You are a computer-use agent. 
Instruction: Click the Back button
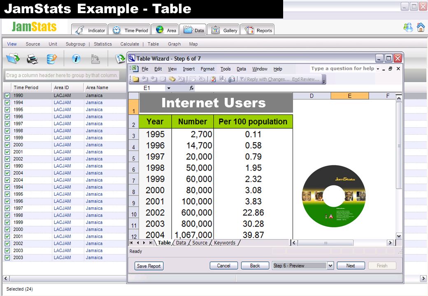tap(255, 266)
